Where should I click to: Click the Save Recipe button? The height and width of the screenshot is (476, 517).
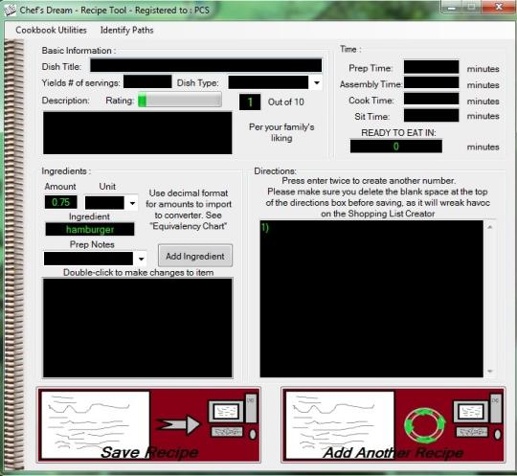(148, 425)
